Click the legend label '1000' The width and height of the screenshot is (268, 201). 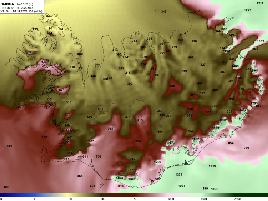170,199
